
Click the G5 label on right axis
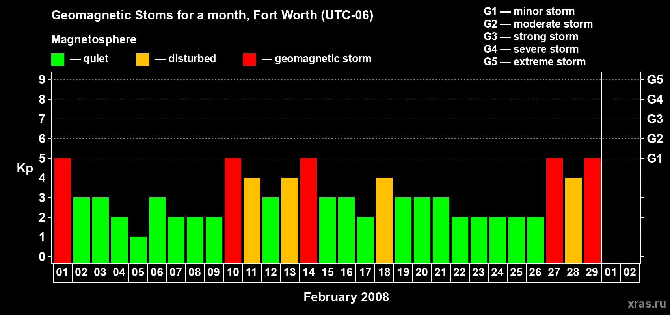[655, 80]
